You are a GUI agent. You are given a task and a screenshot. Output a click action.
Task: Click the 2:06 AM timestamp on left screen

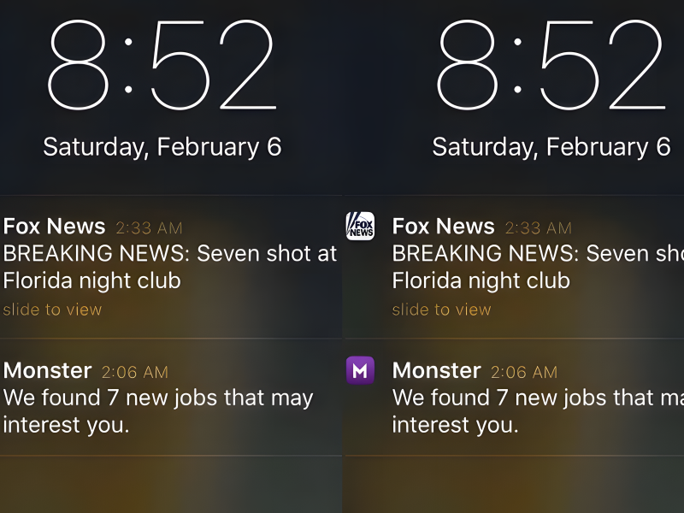[x=135, y=372]
